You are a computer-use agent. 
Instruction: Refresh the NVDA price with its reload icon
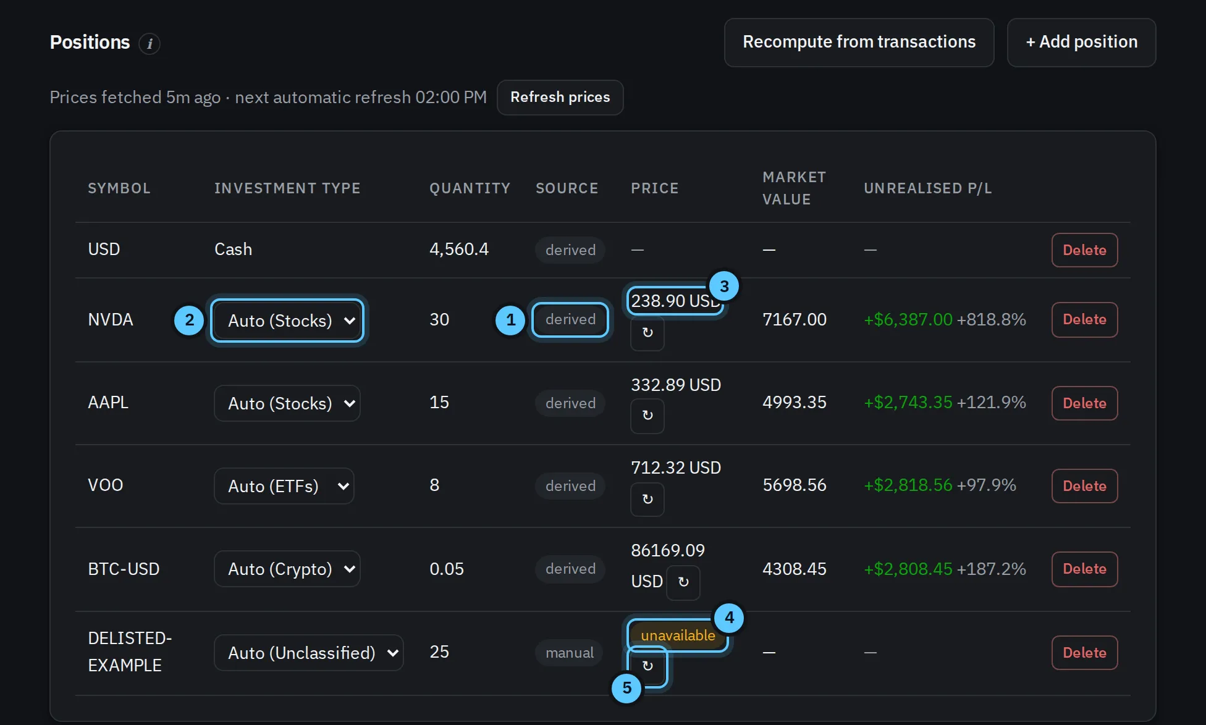tap(647, 333)
